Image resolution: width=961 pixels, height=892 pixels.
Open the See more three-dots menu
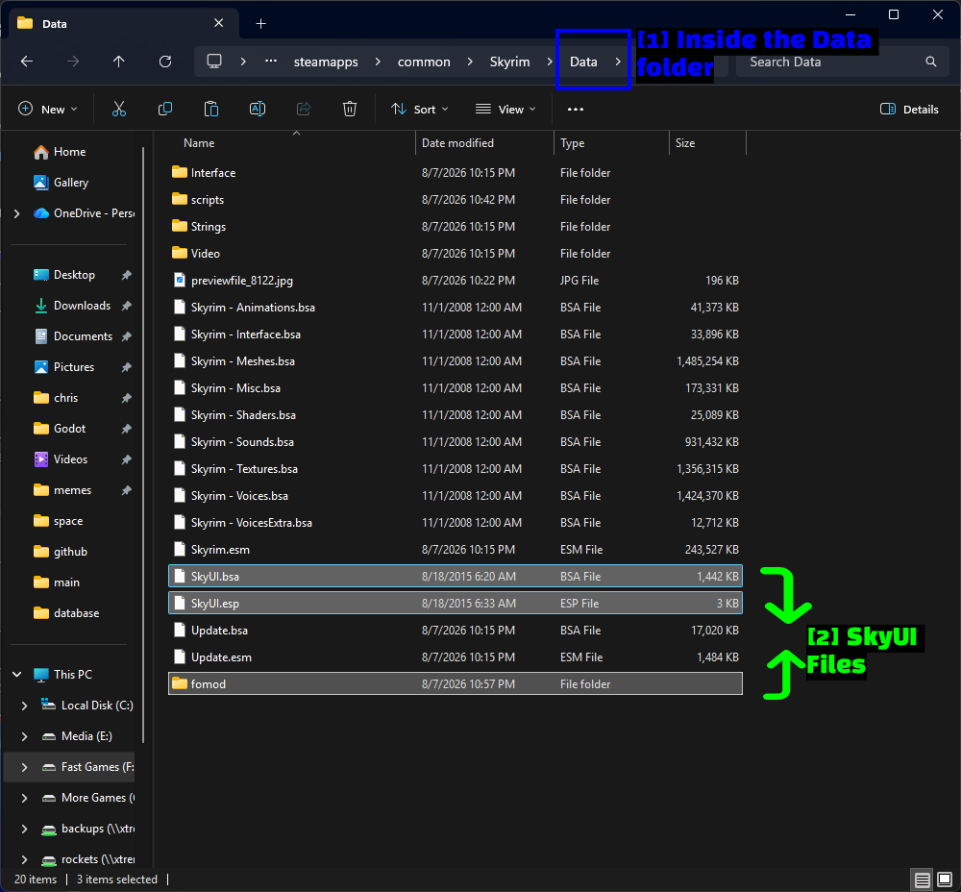tap(576, 110)
